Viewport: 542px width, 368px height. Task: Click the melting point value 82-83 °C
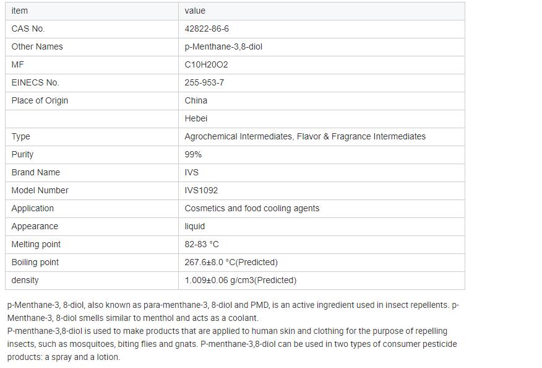(x=202, y=244)
